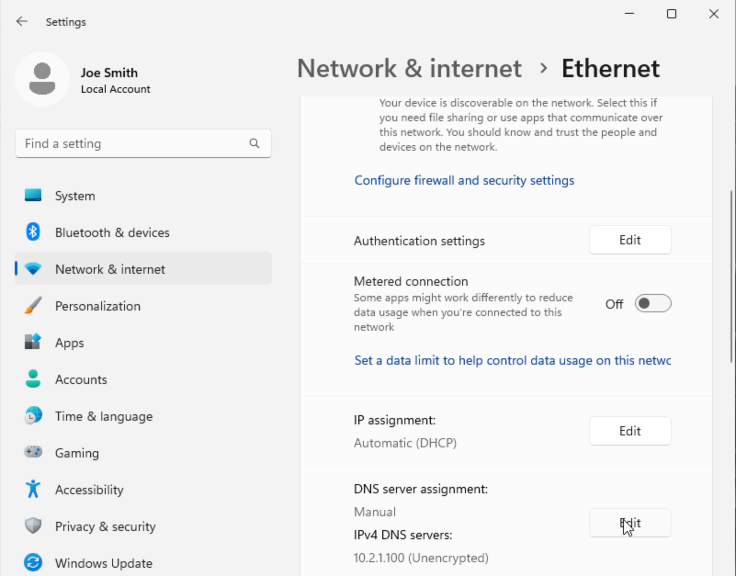This screenshot has width=736, height=576.
Task: Open Configure firewall and security settings link
Action: point(464,181)
